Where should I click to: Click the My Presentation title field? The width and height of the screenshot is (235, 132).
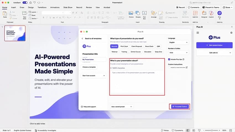click(93, 59)
